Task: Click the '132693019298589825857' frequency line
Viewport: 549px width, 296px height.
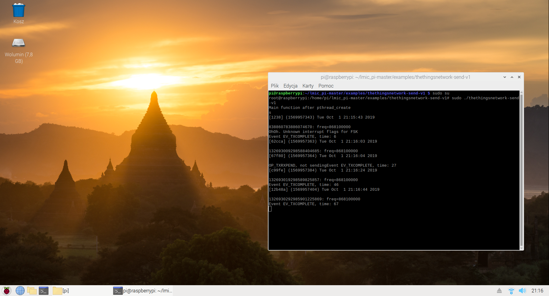Action: [313, 180]
